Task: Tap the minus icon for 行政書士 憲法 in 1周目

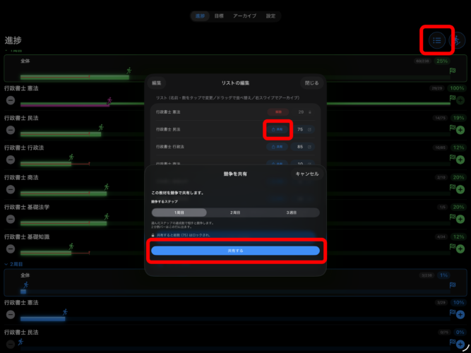Action: [11, 100]
